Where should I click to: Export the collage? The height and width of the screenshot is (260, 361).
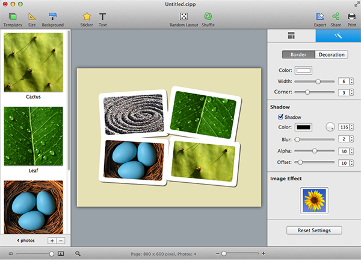[x=320, y=17]
